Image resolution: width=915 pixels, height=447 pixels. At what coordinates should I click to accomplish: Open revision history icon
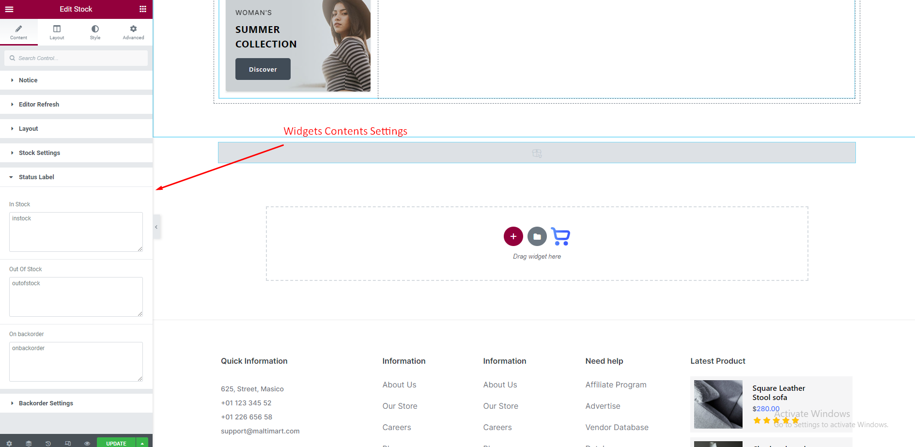click(x=48, y=443)
